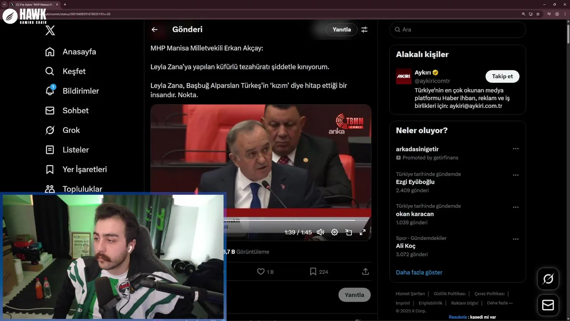The width and height of the screenshot is (570, 321).
Task: Open Erişilebilirlik footer link
Action: 431,303
